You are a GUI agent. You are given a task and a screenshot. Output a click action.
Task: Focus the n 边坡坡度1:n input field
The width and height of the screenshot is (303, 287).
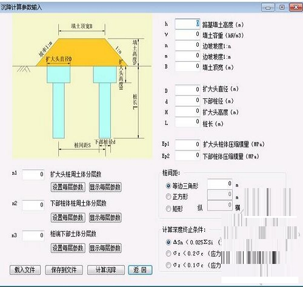[x=187, y=46]
